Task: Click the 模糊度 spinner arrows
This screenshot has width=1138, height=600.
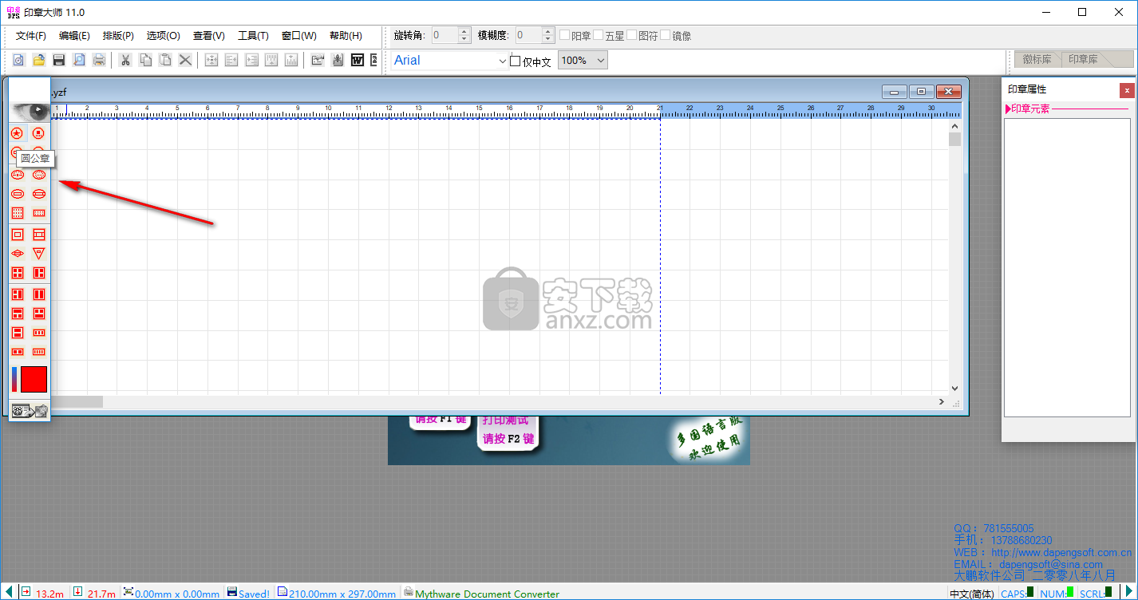Action: coord(547,35)
